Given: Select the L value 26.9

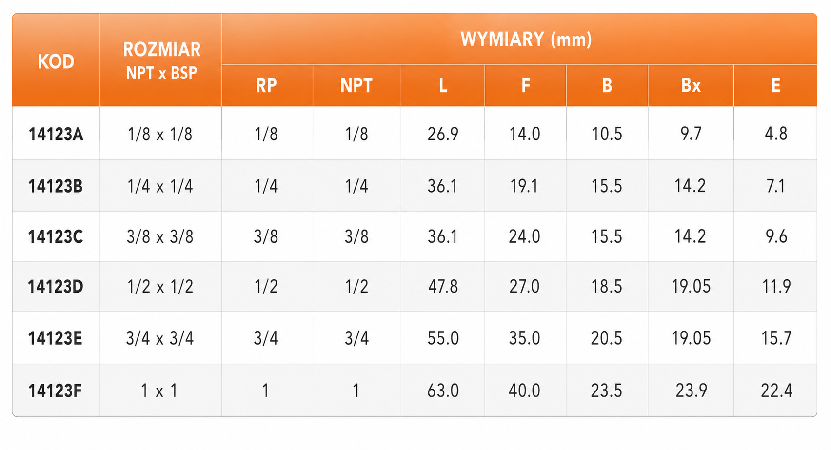Looking at the screenshot, I should 443,134.
